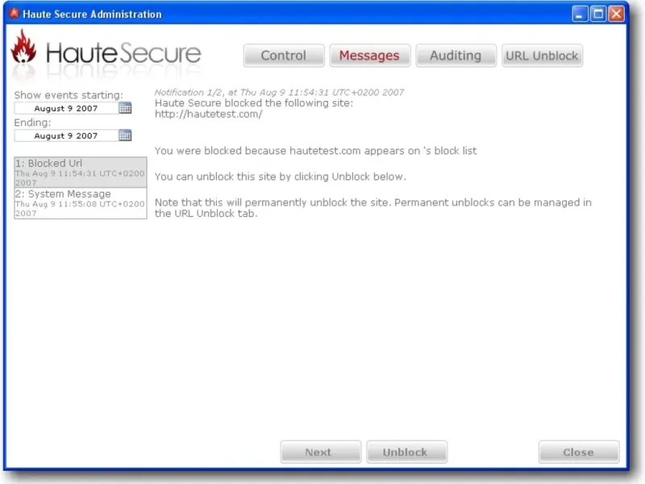645x484 pixels.
Task: Click the title bar flame app icon
Action: tap(14, 14)
